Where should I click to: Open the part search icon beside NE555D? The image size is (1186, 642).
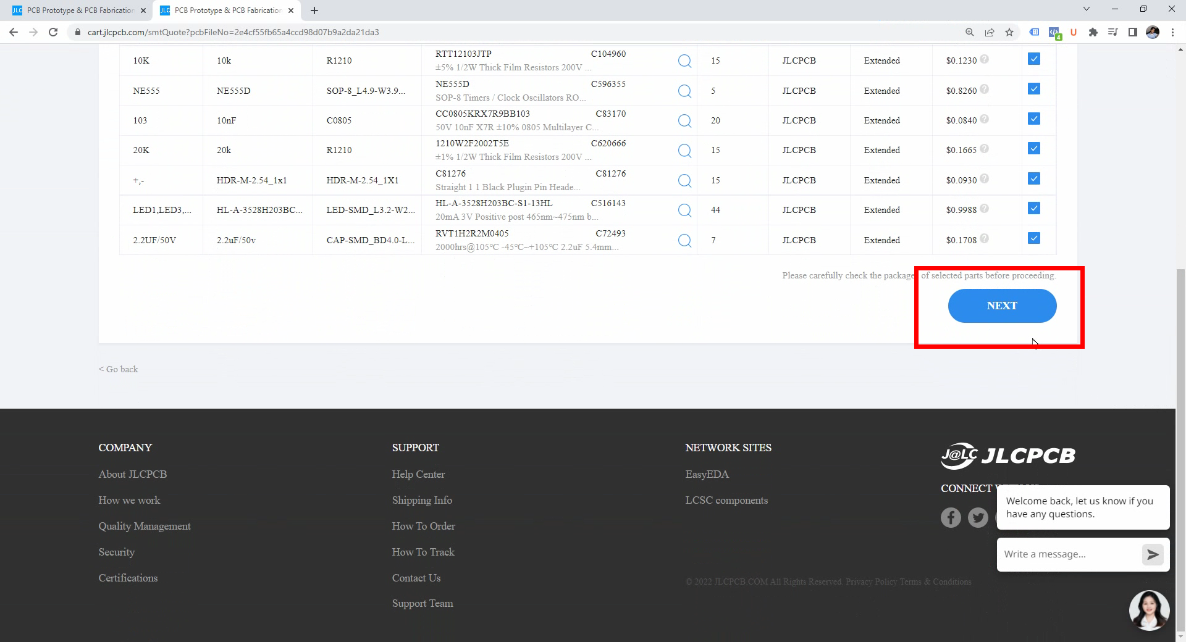click(684, 91)
